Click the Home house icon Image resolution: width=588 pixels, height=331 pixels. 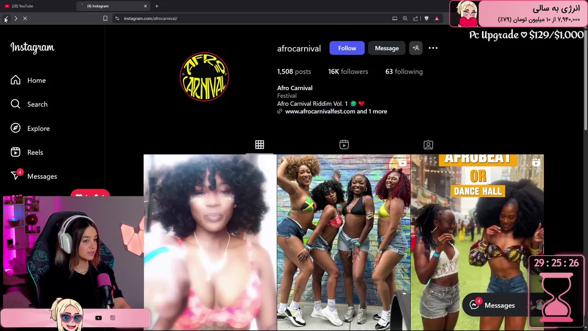16,80
